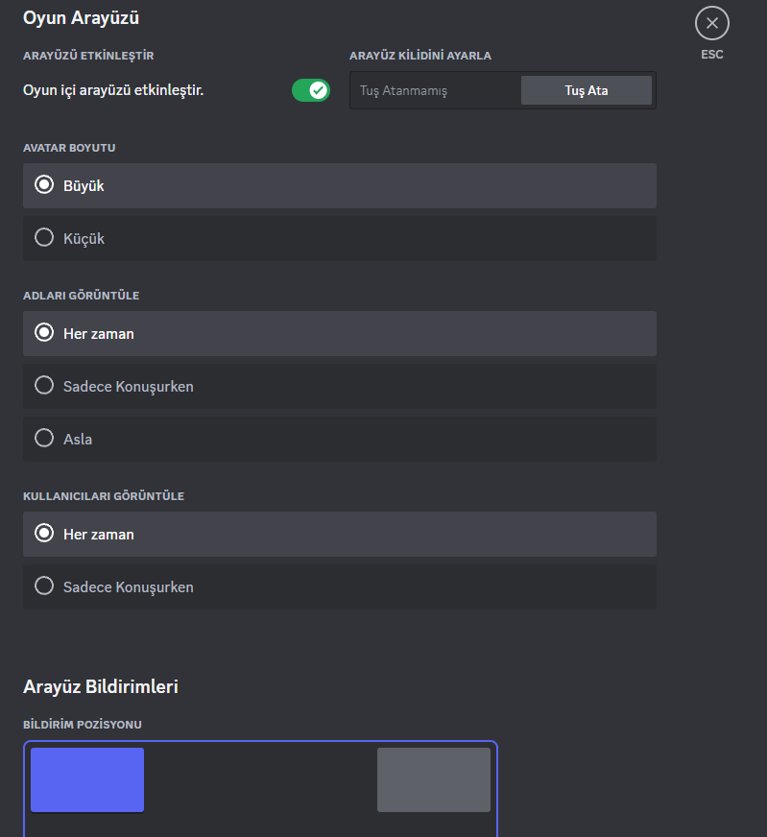Click the Oyun içi arayüzü etkinleştir label
The image size is (767, 837).
click(113, 91)
